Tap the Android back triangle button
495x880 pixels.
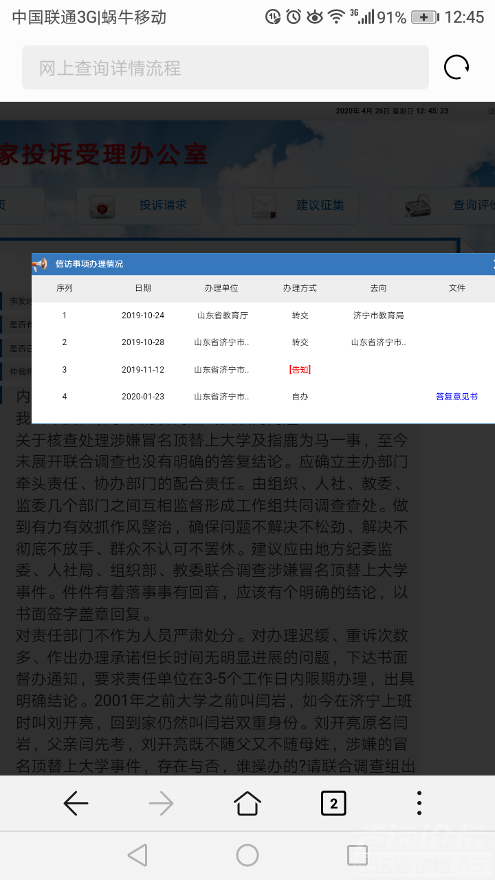click(137, 855)
